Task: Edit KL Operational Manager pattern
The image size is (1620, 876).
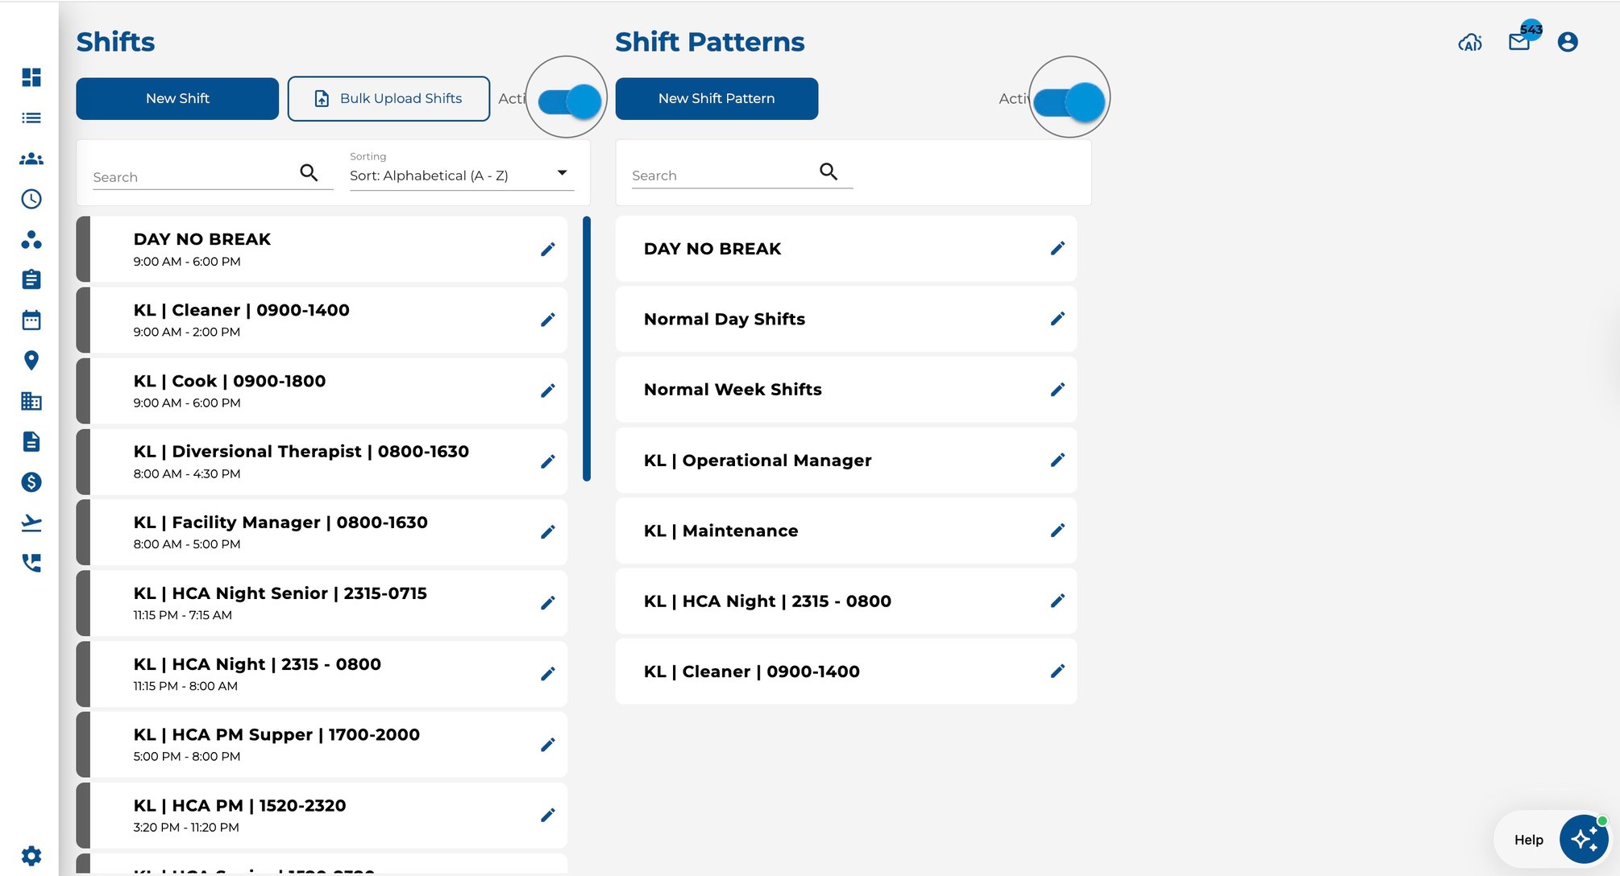Action: [x=1058, y=460]
